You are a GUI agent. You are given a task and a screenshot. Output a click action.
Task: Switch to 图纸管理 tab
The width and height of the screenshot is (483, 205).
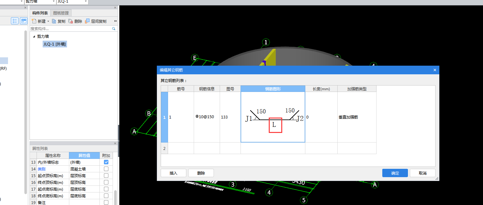[61, 13]
